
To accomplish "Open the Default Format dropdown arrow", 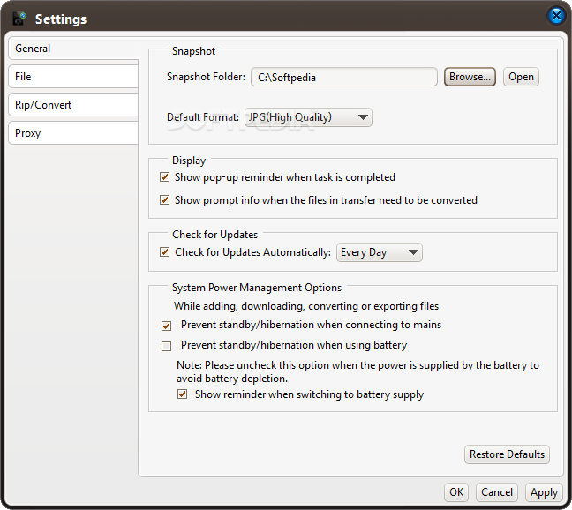I will [363, 117].
